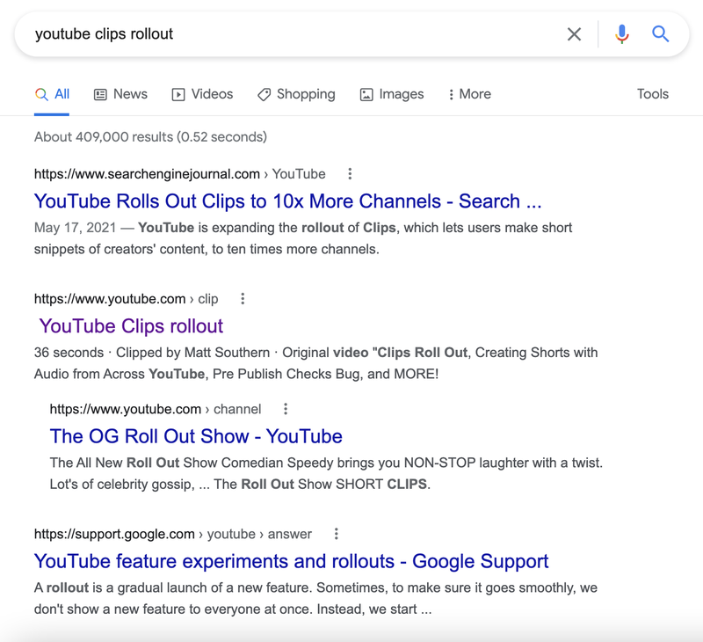The image size is (703, 642).
Task: Click the searchenginejournal.com URL breadcrumb
Action: pyautogui.click(x=180, y=174)
